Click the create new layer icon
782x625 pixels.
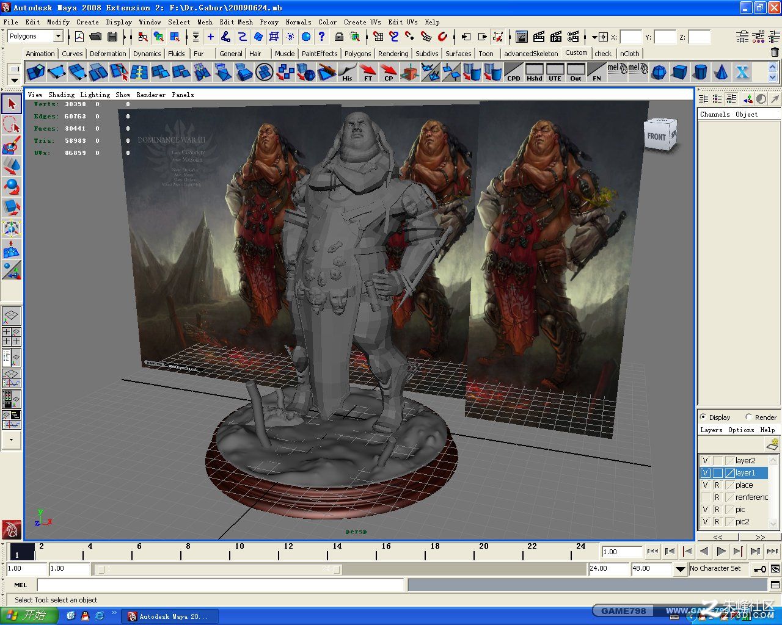tap(772, 444)
